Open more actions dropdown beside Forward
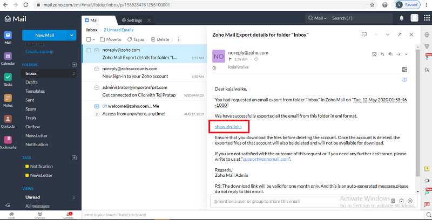This screenshot has height=220, width=432. point(406,54)
